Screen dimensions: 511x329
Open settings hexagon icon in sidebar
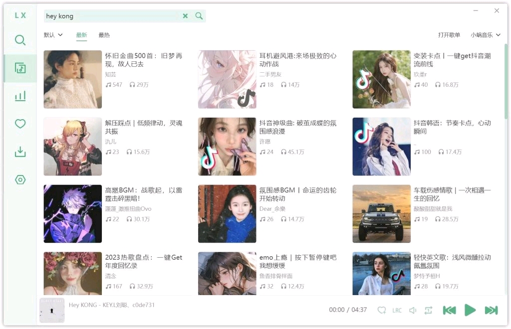coord(20,179)
